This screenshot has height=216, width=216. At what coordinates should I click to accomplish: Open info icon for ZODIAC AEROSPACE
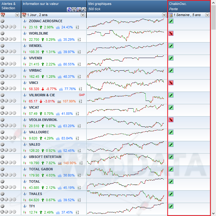coord(25,21)
